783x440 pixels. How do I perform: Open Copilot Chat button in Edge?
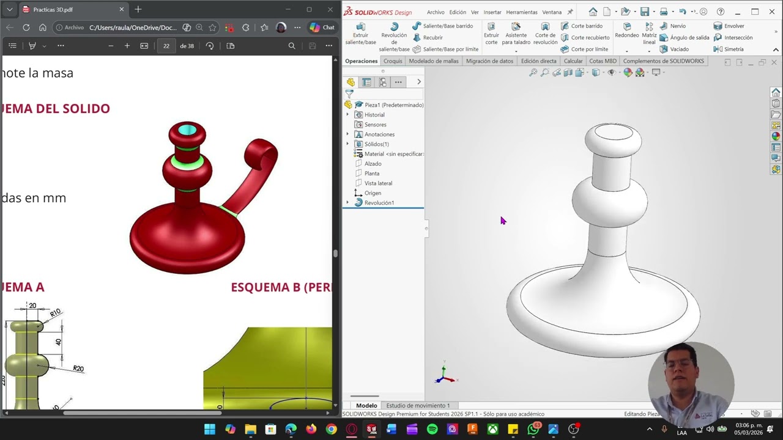coord(322,28)
